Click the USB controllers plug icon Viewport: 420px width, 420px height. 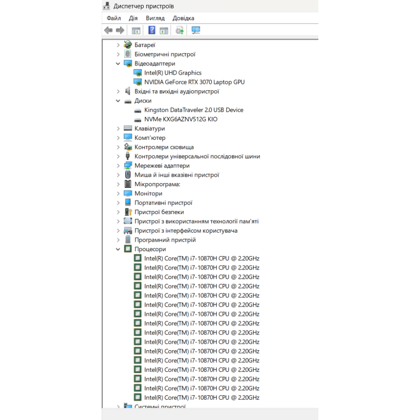tap(128, 156)
